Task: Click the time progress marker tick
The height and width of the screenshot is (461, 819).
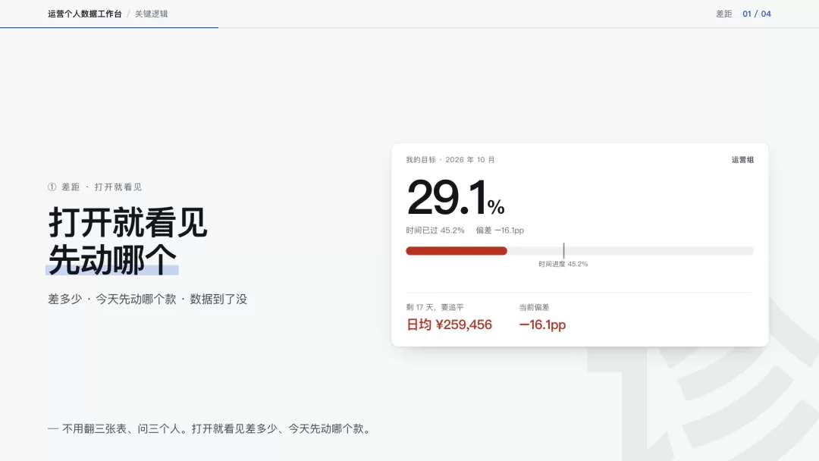Action: tap(563, 251)
